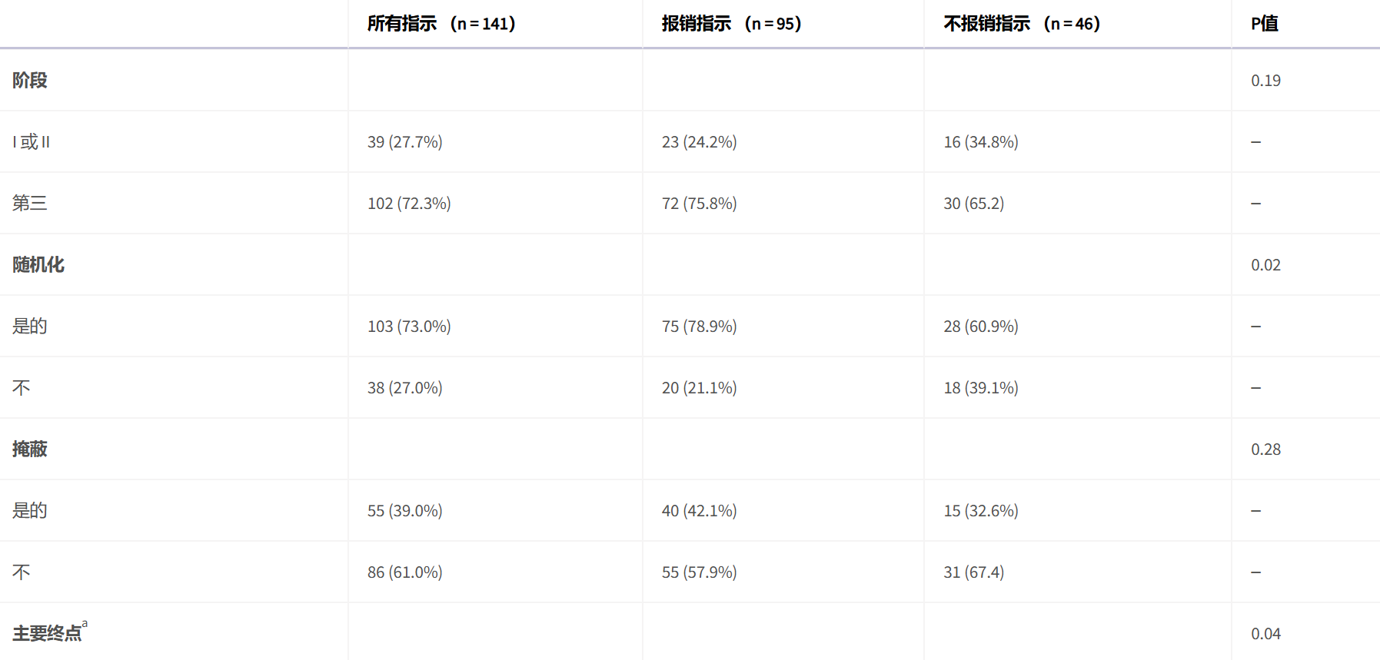The image size is (1380, 660).
Task: Click the P value 0.19 cell
Action: click(1265, 81)
